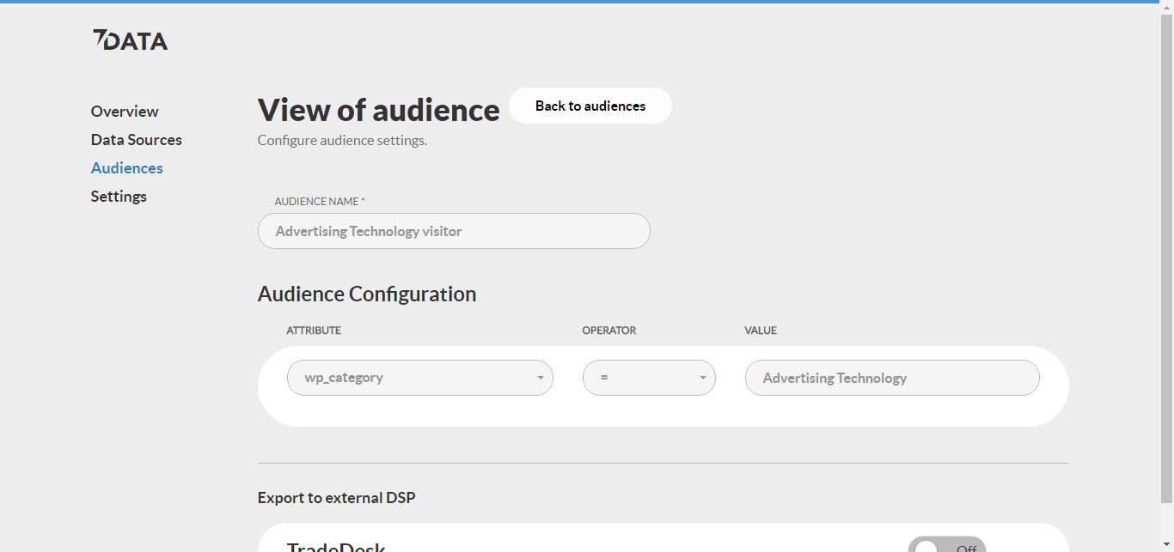Select the Value field containing Advertising Technology
This screenshot has height=552, width=1174.
892,377
